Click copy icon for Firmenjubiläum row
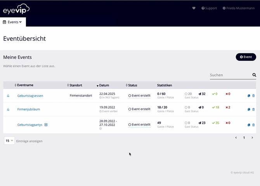The height and width of the screenshot is (186, 260). coord(249,109)
